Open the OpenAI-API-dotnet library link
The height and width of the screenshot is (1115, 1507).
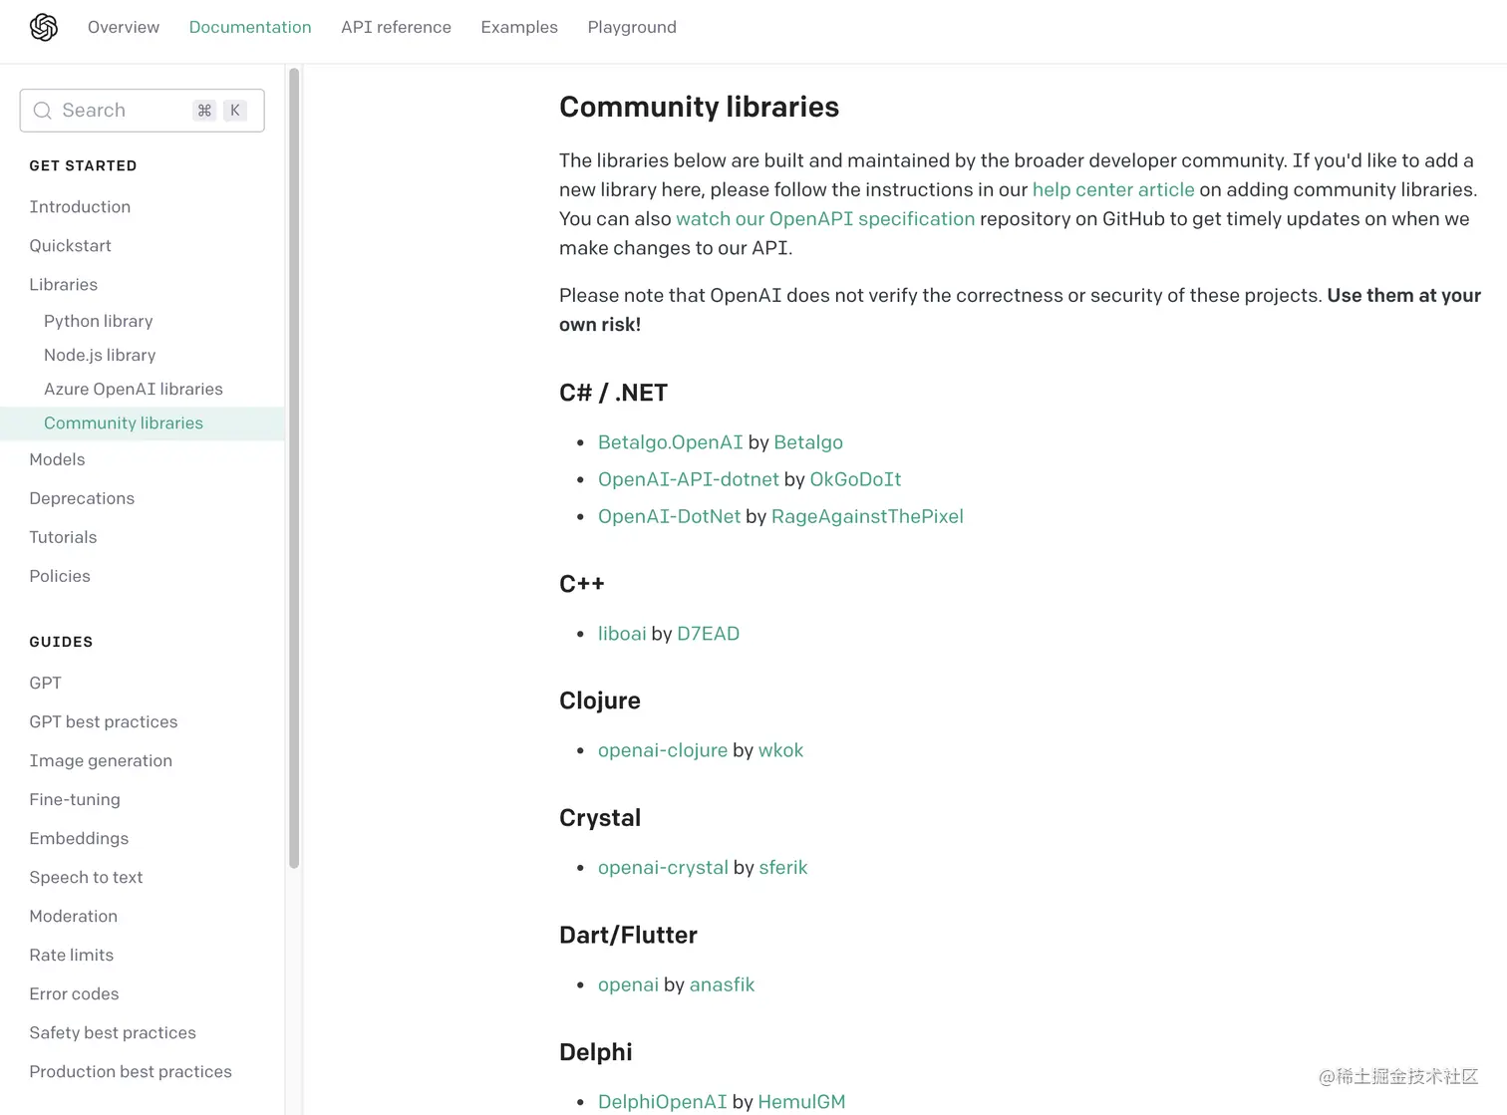click(x=689, y=479)
